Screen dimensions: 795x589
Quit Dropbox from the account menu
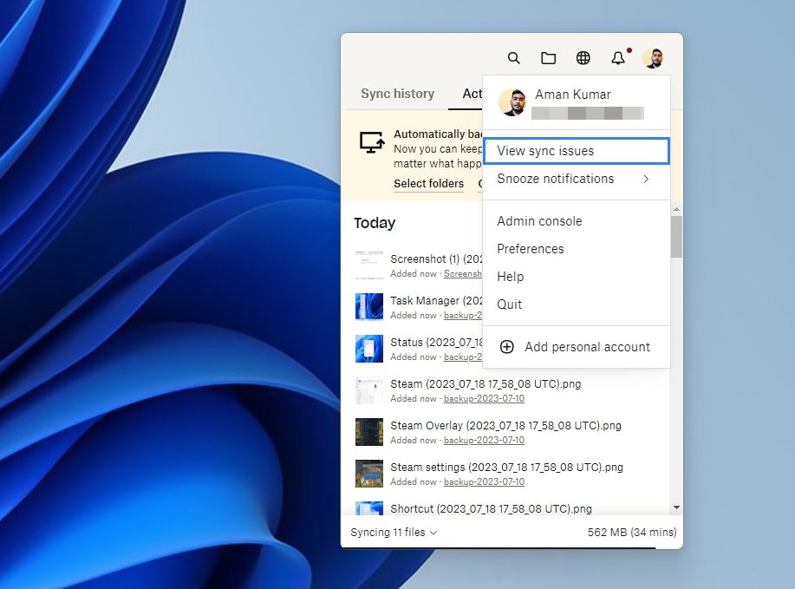click(x=509, y=304)
